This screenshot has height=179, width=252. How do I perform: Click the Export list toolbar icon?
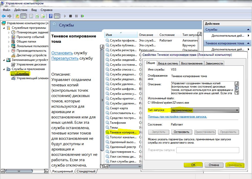(43, 16)
